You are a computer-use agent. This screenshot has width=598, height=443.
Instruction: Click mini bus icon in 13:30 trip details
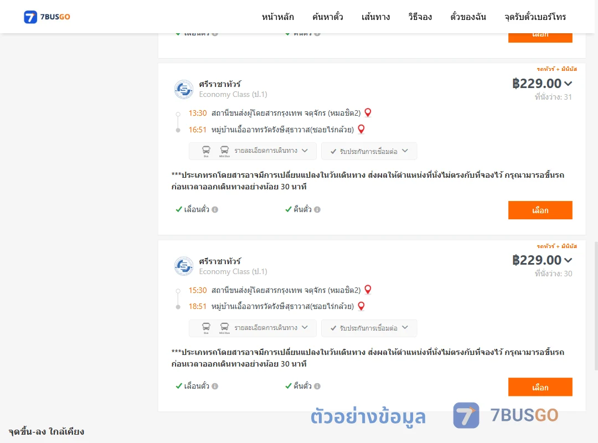click(x=224, y=151)
